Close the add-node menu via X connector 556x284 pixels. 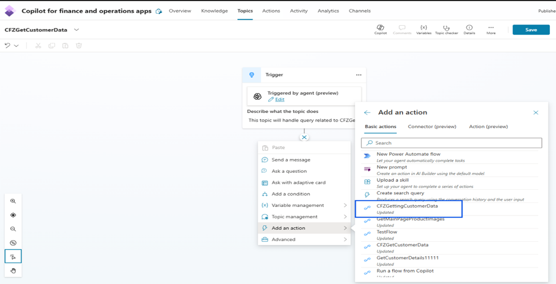coord(305,137)
